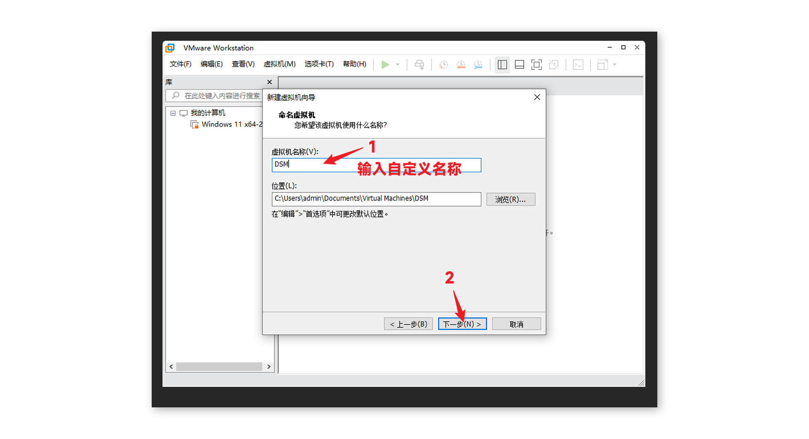Image resolution: width=809 pixels, height=439 pixels.
Task: Close the VMware Workstation window
Action: [637, 48]
